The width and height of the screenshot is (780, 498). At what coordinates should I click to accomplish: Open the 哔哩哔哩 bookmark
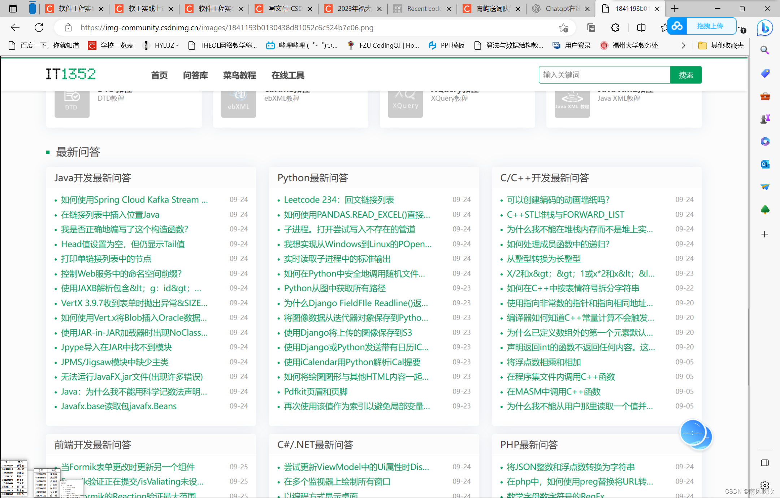point(302,45)
